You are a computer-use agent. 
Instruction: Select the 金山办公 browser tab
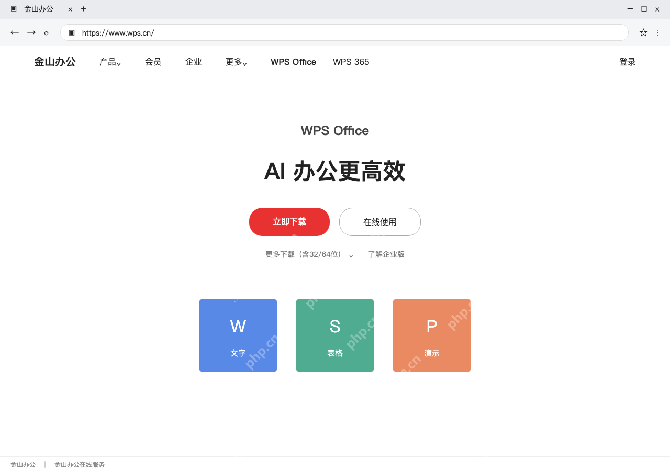pos(39,9)
